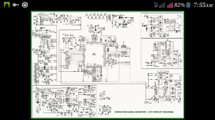Open the circuit diagram image
Viewport: 215px width, 120px height.
pyautogui.click(x=107, y=65)
